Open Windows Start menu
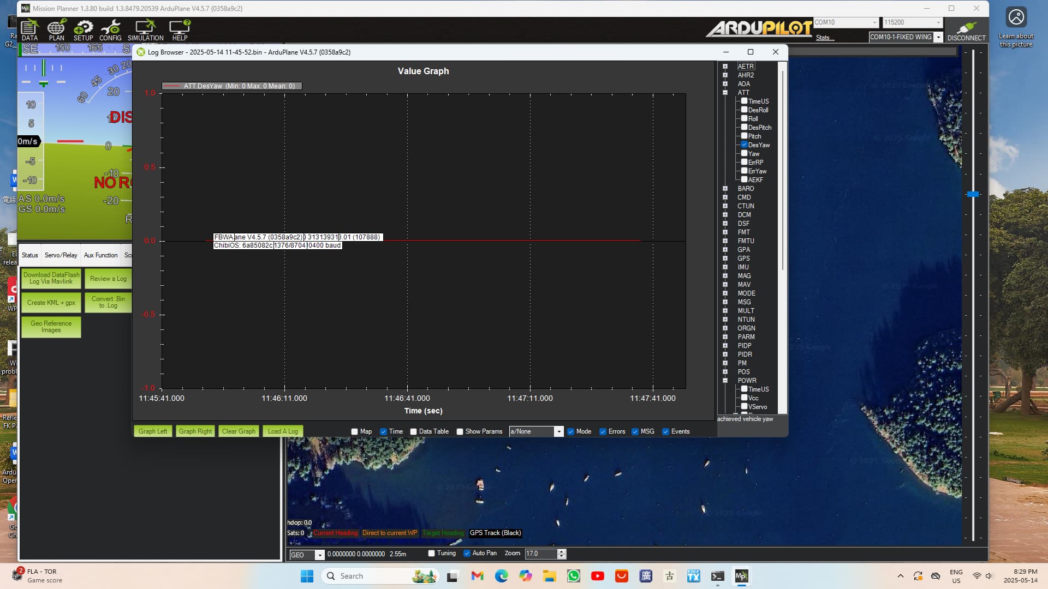The image size is (1048, 589). (307, 576)
